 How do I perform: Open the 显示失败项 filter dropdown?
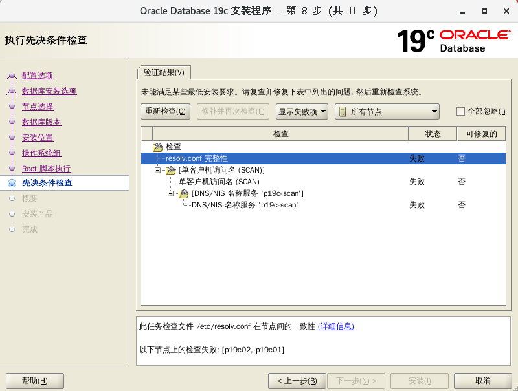302,111
